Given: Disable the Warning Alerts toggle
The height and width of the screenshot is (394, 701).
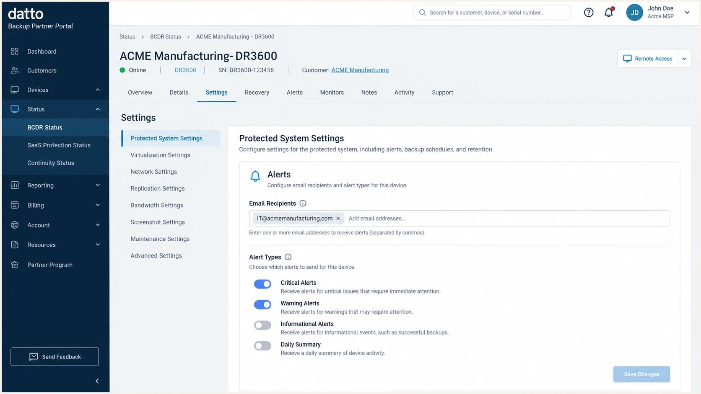Looking at the screenshot, I should (262, 305).
